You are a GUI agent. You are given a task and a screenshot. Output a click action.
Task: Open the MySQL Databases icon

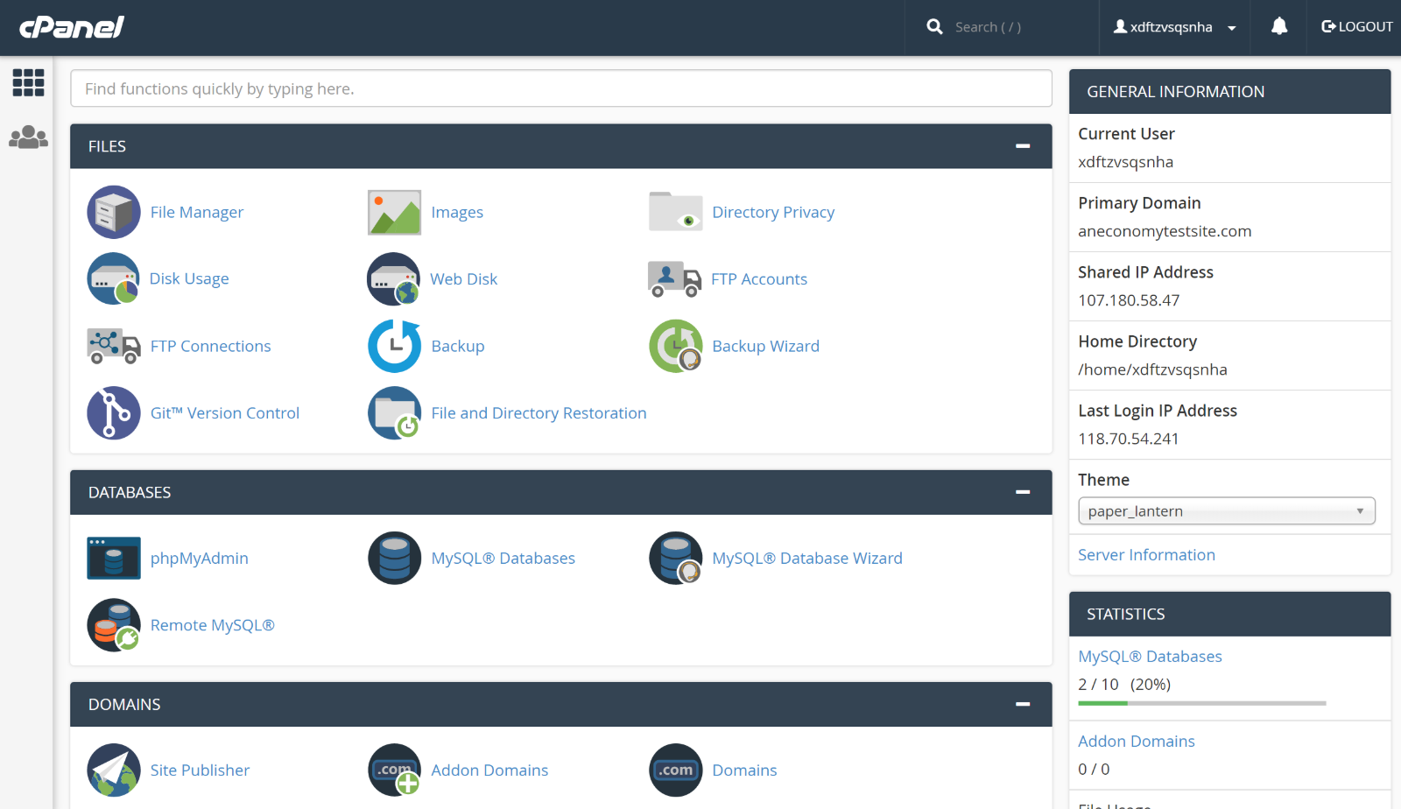(x=395, y=558)
